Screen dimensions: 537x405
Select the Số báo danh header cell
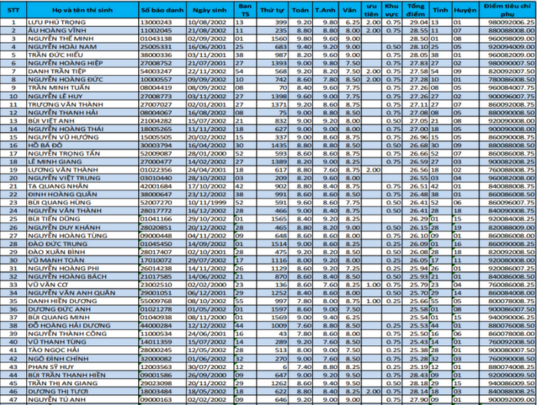[x=163, y=10]
